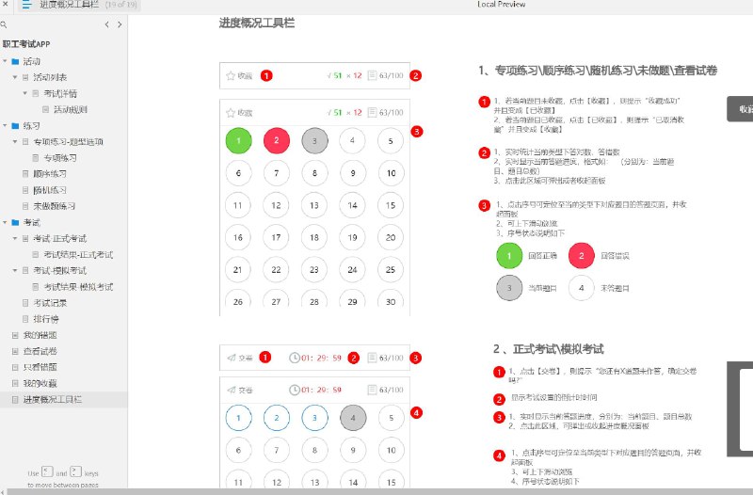Click the 回答正确 green legend circle

pyautogui.click(x=509, y=256)
